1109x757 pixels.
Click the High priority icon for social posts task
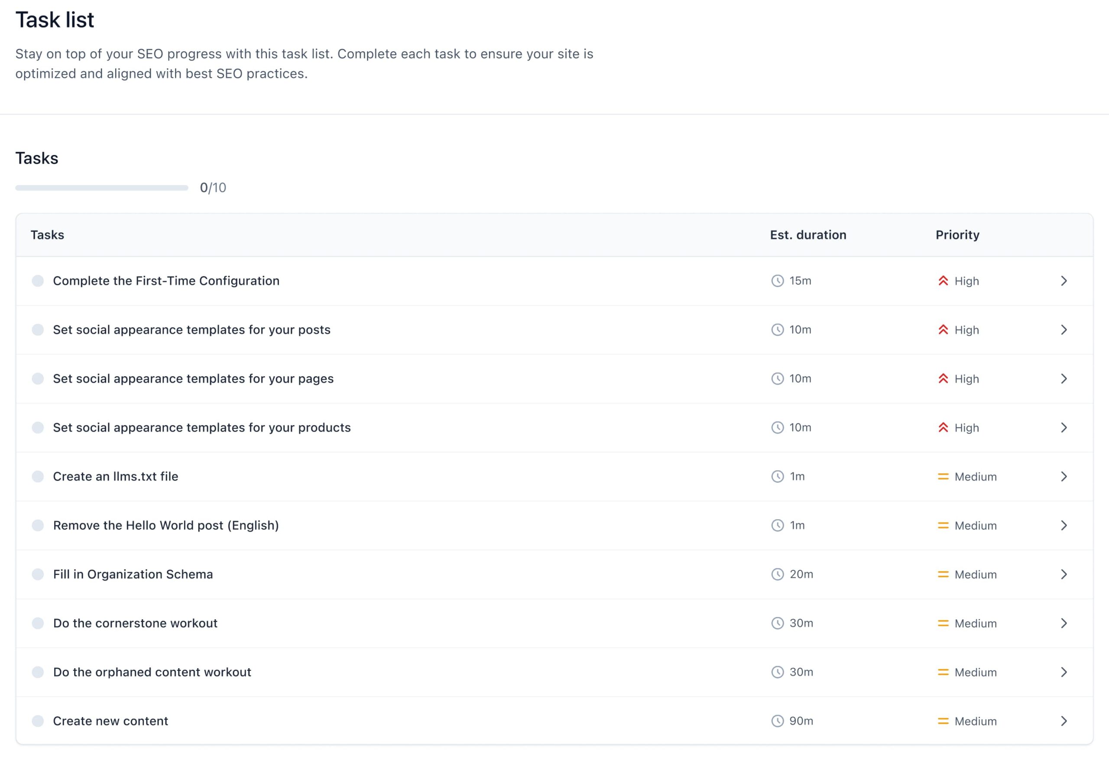(944, 330)
